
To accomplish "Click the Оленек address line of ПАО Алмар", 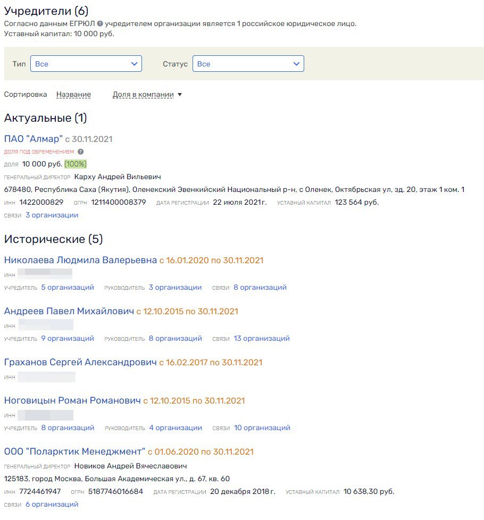I will (234, 190).
